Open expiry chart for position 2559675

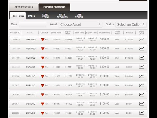click(141, 40)
